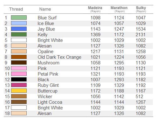The width and height of the screenshot is (157, 120).
Task: Select the Petal Pink thread name
Action: coord(48,74)
